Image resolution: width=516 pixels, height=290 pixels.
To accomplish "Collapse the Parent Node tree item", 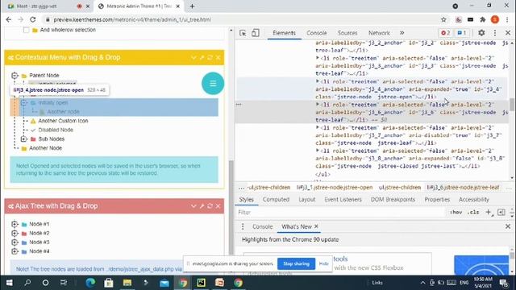I will point(15,76).
